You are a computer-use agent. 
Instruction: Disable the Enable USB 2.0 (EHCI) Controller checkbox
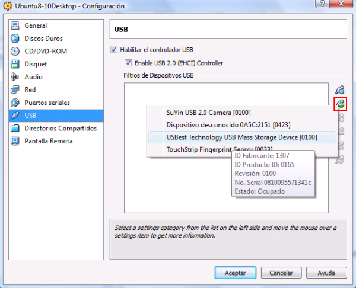click(128, 63)
